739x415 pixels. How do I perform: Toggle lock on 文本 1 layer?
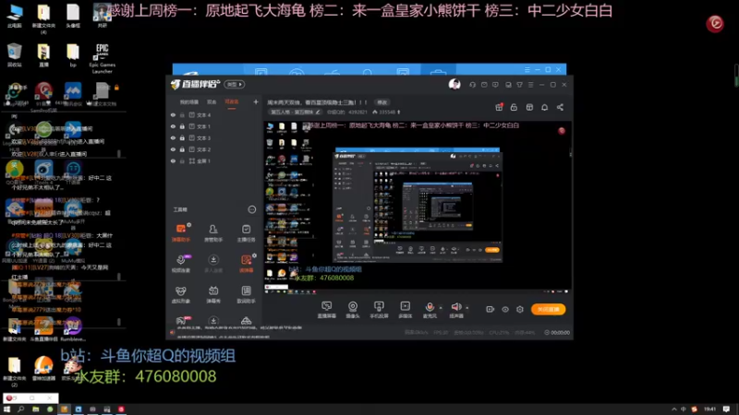pos(182,126)
